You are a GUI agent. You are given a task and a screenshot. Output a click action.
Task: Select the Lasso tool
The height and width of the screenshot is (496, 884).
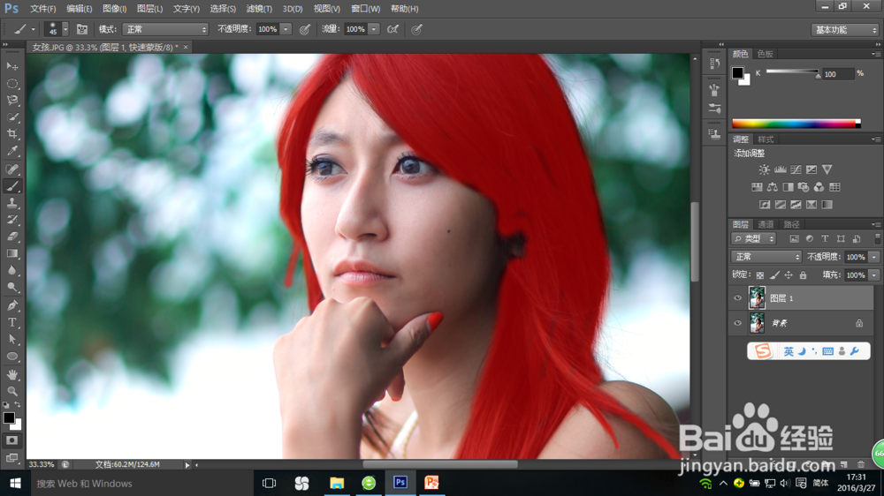pyautogui.click(x=12, y=101)
